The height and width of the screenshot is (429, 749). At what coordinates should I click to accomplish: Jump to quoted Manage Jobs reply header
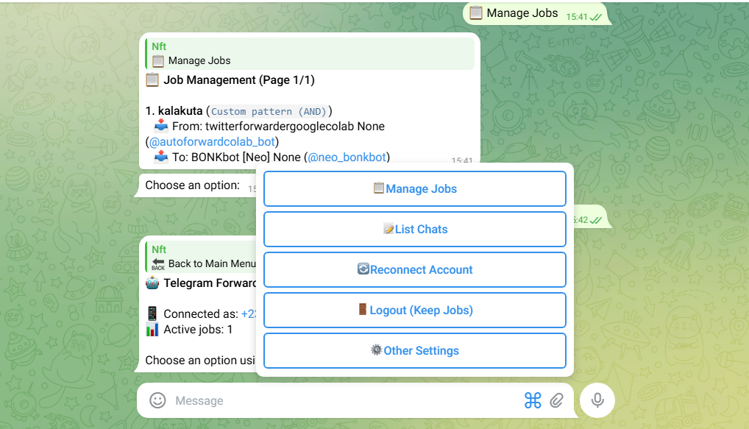click(x=310, y=54)
